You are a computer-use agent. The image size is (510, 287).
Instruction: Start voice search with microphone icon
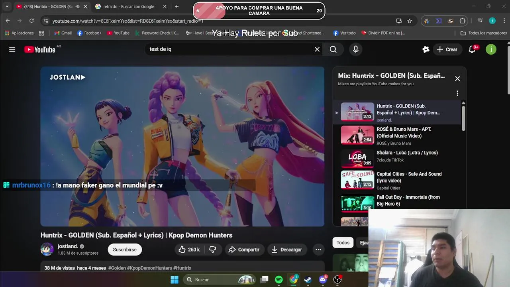(356, 49)
